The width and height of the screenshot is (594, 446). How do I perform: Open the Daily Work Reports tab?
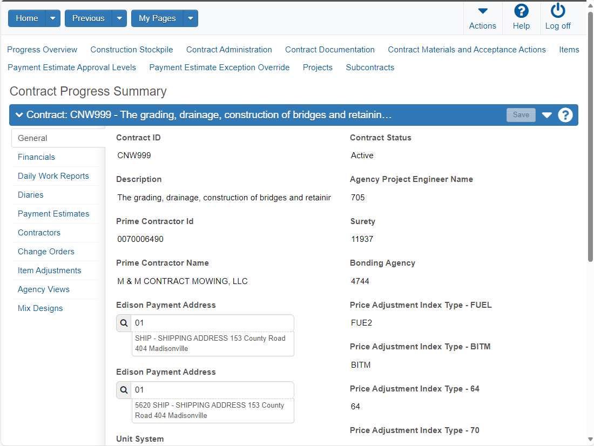[x=53, y=176]
